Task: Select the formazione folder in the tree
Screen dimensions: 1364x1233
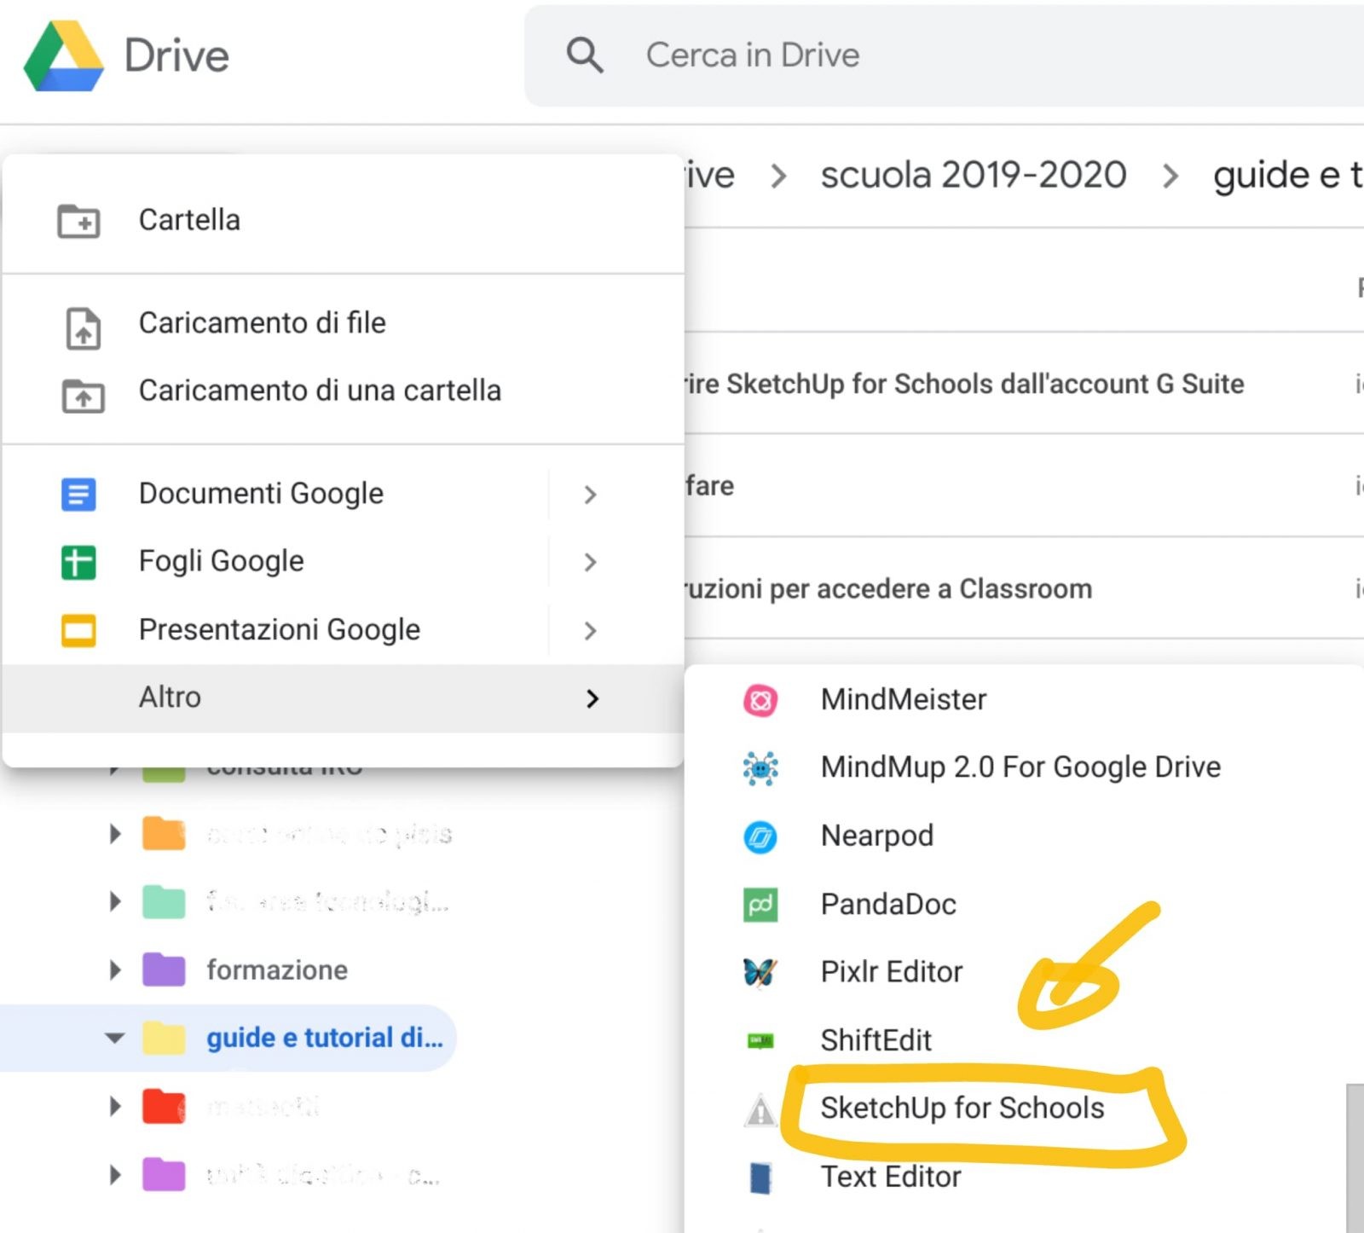Action: pos(277,970)
